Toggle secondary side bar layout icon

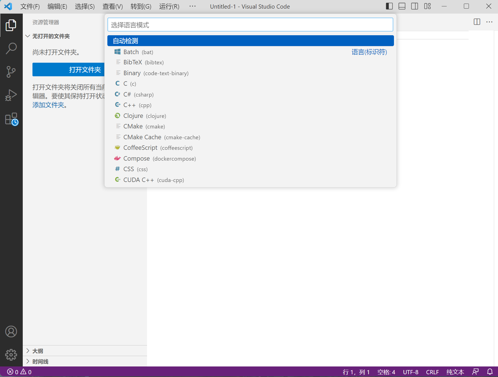pos(415,6)
